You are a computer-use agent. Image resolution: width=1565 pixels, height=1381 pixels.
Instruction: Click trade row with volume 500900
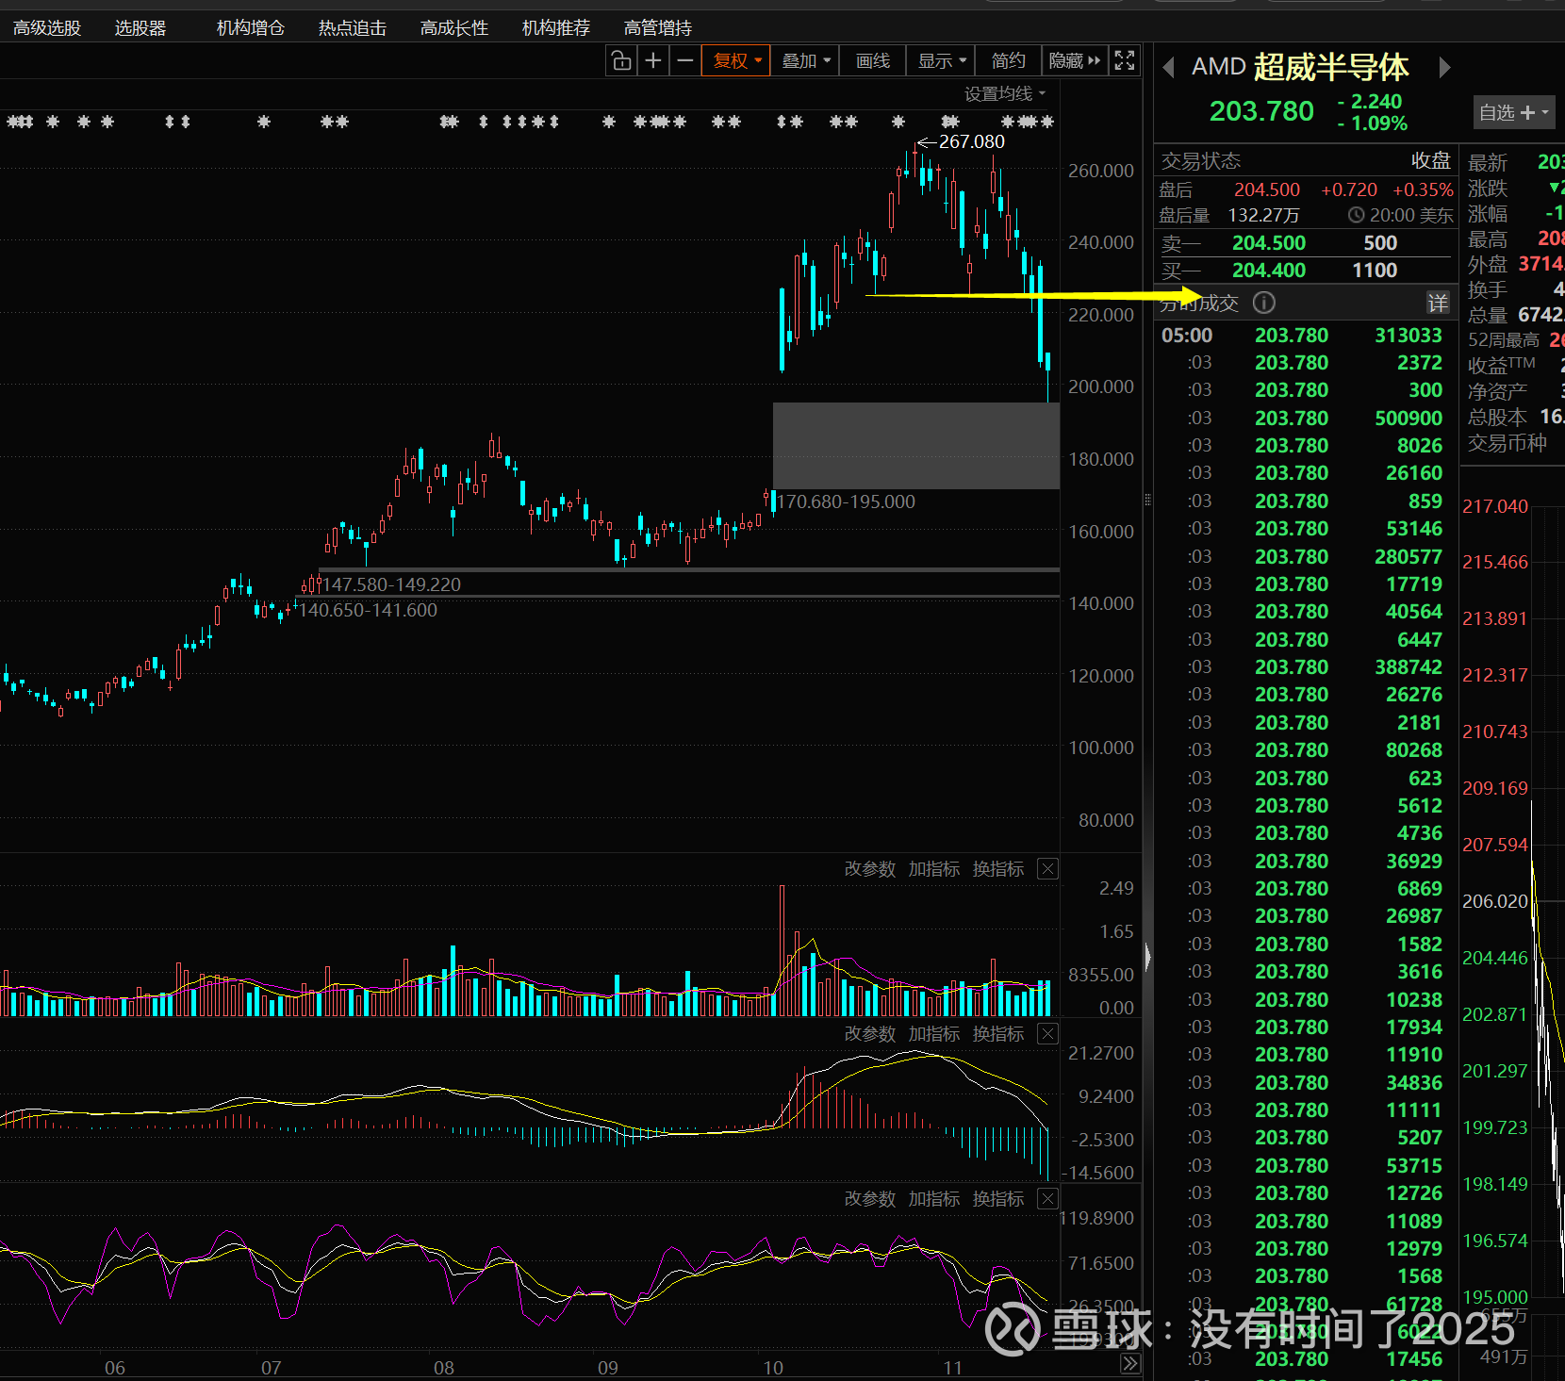[x=1306, y=419]
